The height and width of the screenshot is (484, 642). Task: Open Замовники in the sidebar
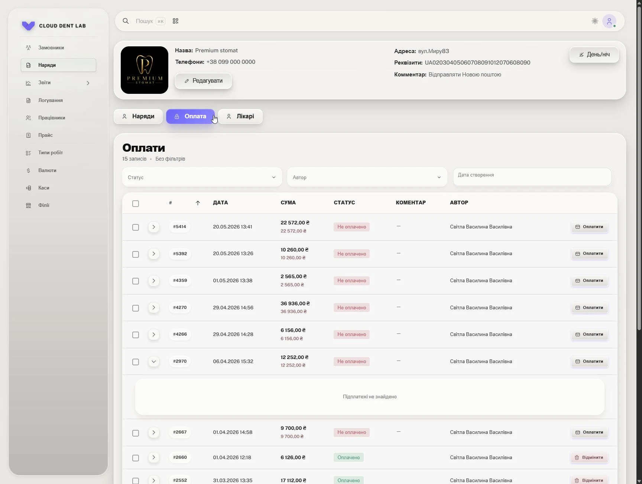[x=58, y=47]
